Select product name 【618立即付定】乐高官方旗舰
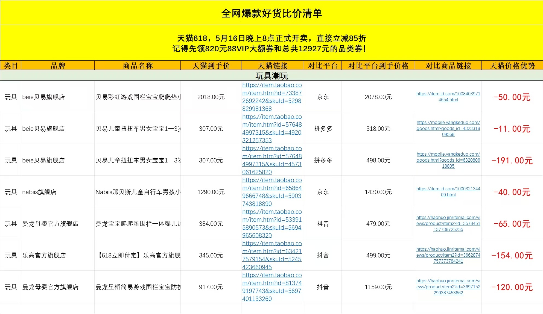 (138, 255)
